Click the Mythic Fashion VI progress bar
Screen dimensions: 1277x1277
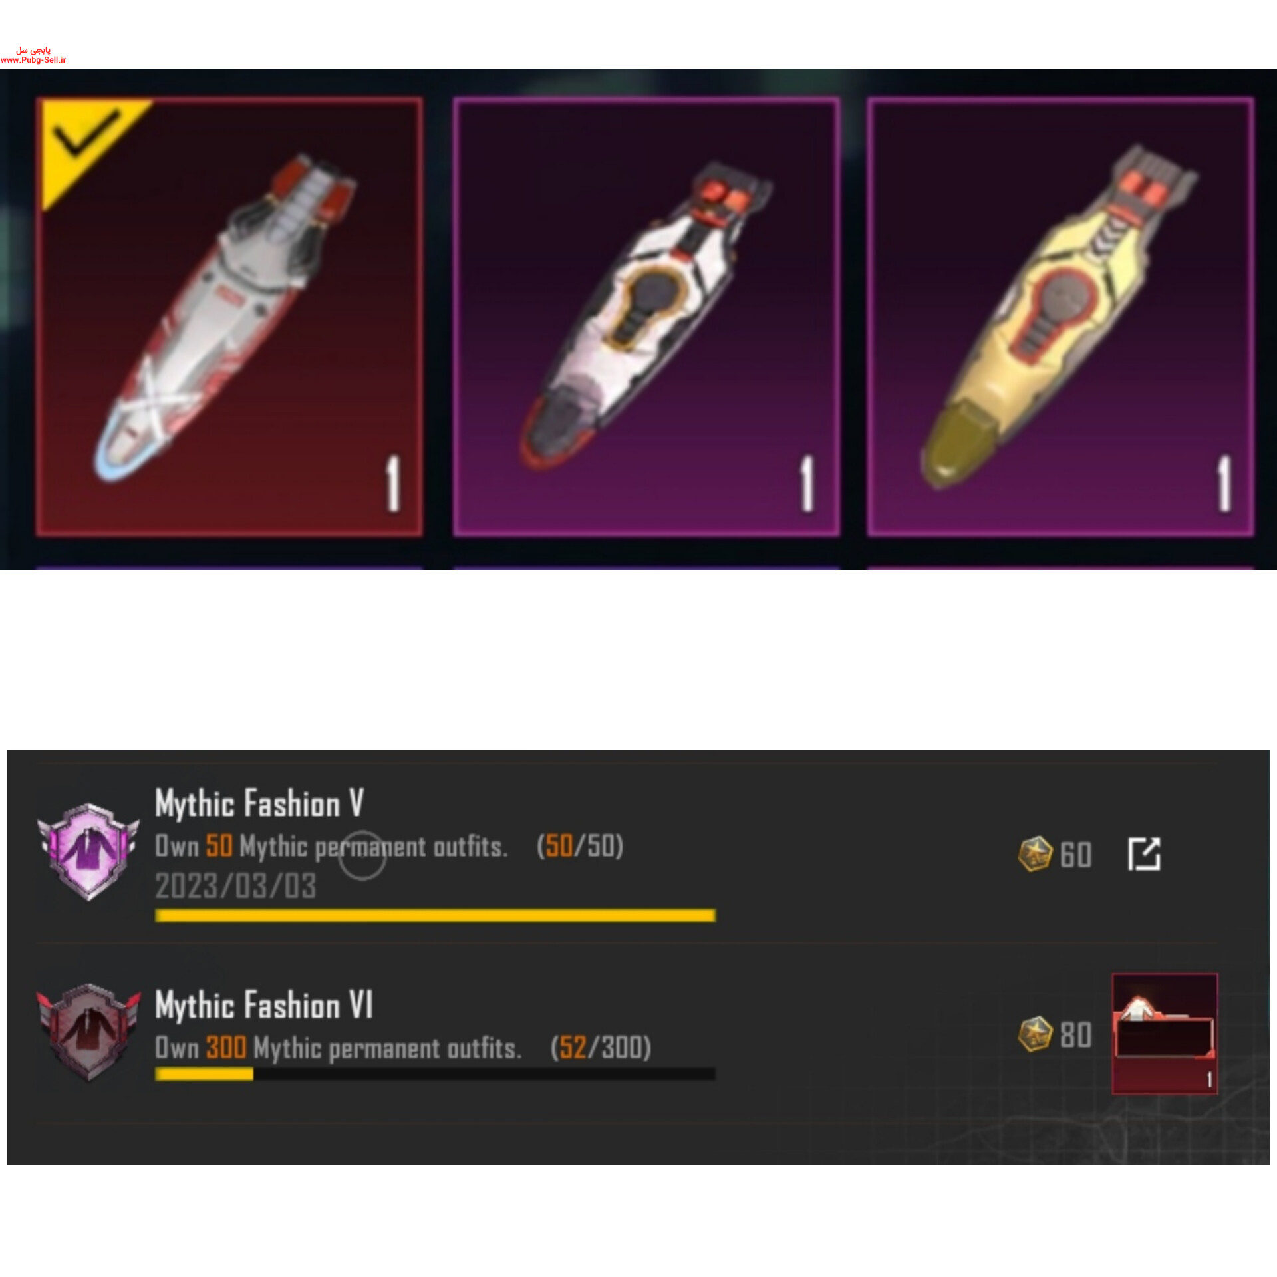click(x=435, y=1074)
